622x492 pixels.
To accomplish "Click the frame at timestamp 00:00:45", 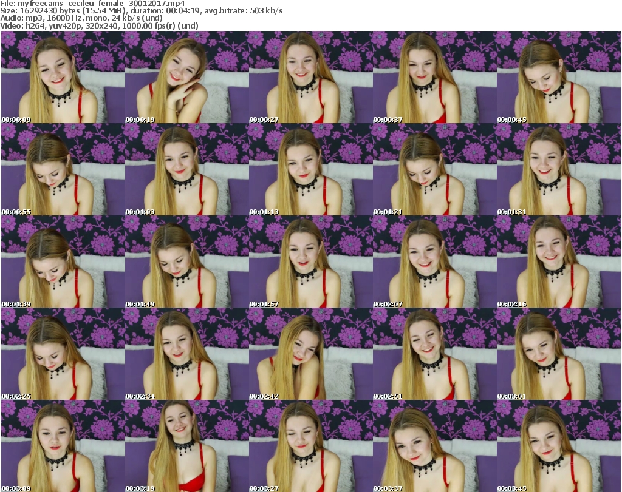I will click(x=558, y=78).
